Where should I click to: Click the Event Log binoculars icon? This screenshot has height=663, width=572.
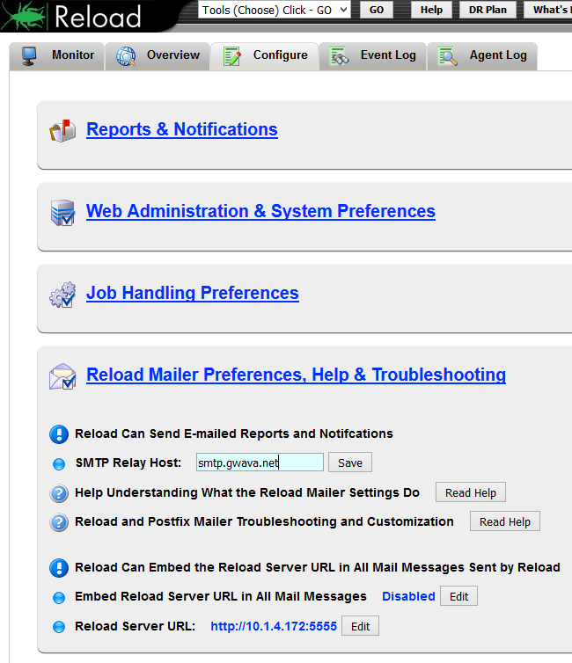(x=340, y=55)
